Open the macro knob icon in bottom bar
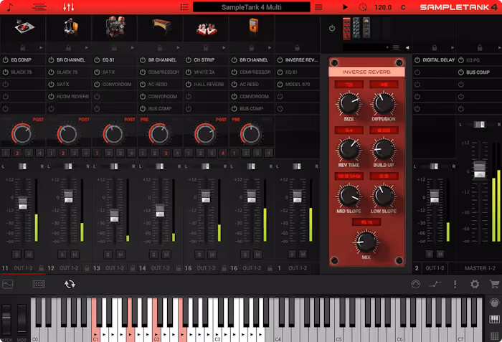The height and width of the screenshot is (342, 502). [415, 284]
